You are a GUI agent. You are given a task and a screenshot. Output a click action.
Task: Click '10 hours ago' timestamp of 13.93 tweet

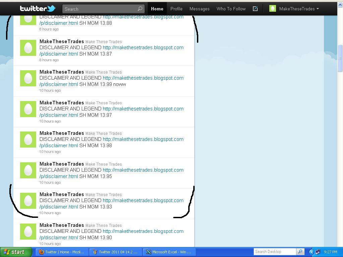click(50, 213)
